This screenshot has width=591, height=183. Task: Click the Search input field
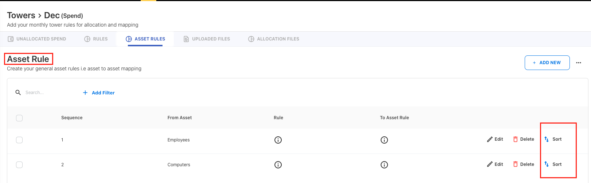click(47, 93)
